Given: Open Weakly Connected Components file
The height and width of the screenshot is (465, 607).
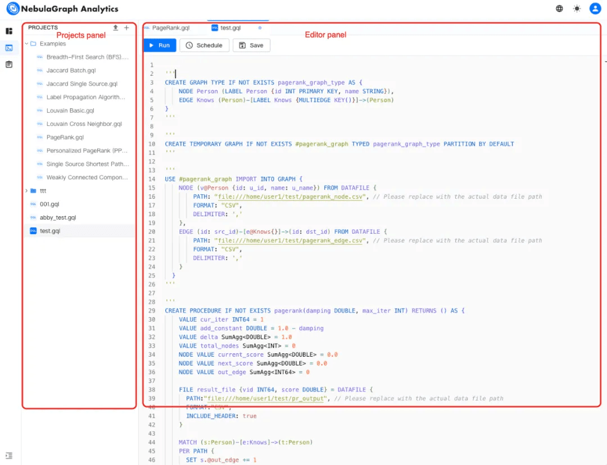Looking at the screenshot, I should [87, 177].
